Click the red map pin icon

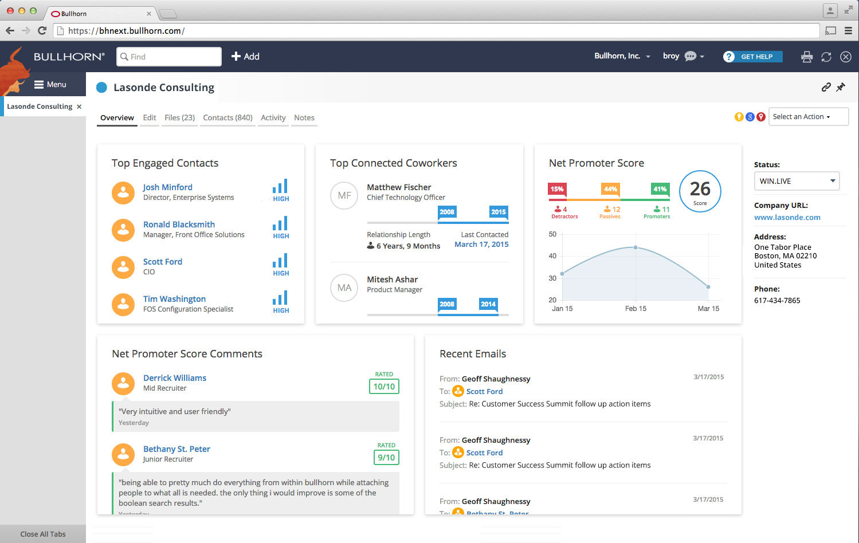[761, 117]
